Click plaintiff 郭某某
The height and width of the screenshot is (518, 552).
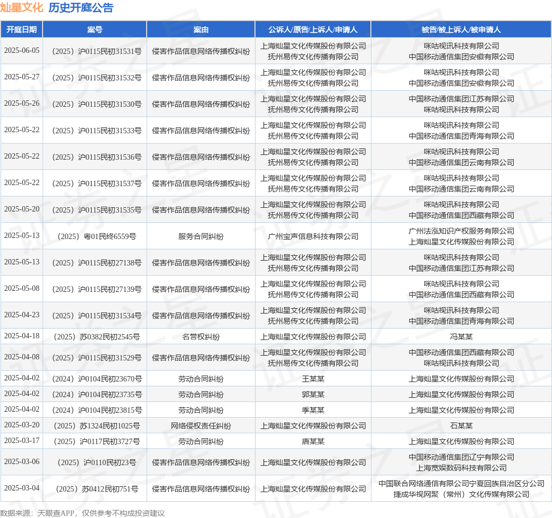click(x=313, y=394)
